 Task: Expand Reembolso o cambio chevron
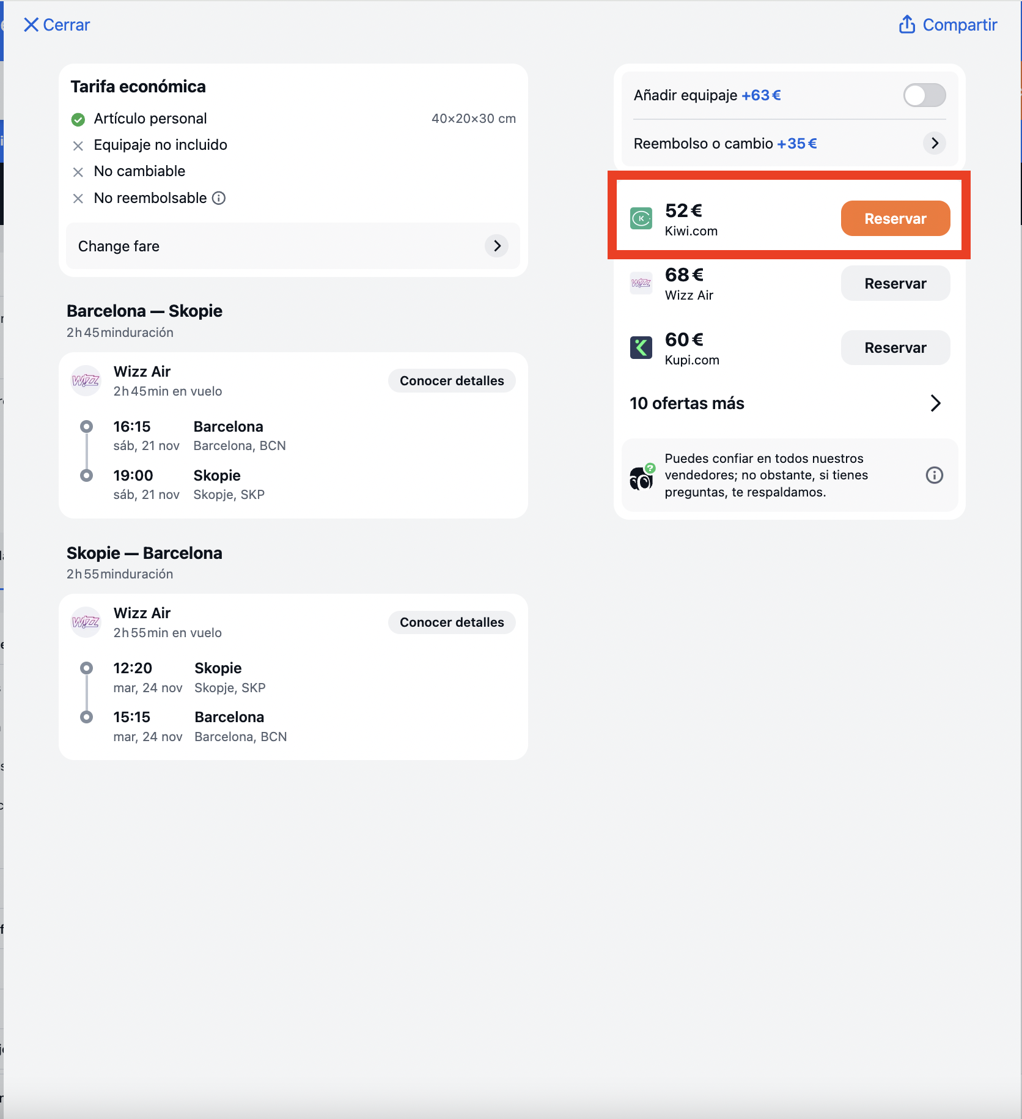(x=935, y=143)
